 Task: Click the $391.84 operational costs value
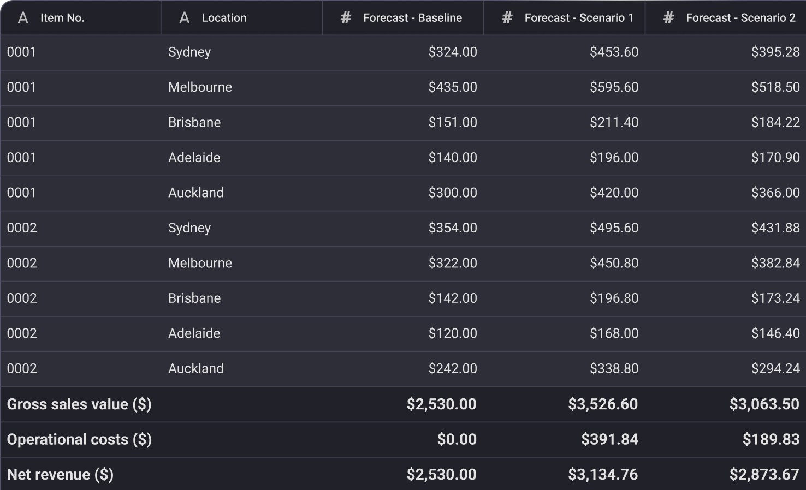(609, 440)
